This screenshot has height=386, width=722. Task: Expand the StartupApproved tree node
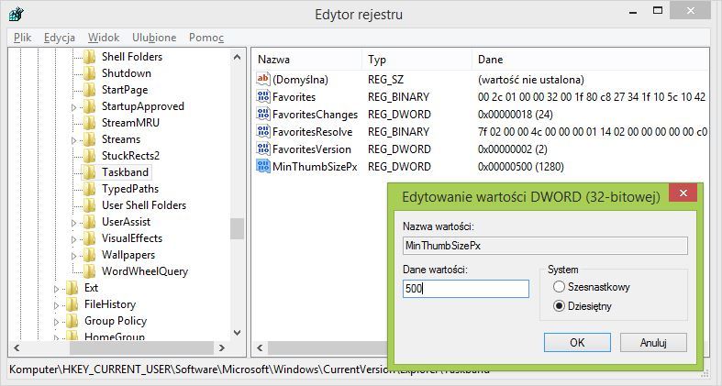tap(73, 107)
